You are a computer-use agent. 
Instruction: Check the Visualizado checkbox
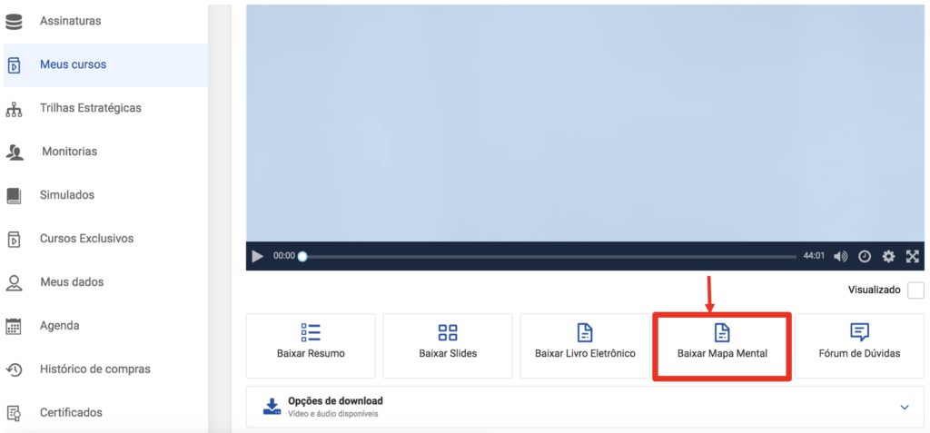coord(915,290)
